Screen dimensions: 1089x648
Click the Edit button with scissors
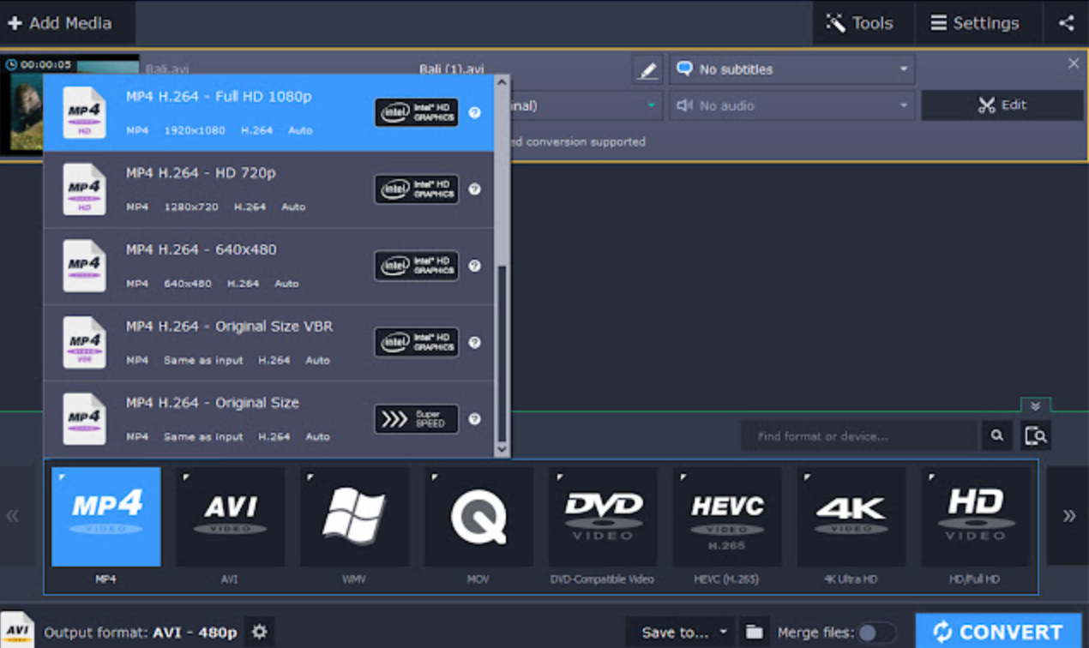coord(1002,105)
